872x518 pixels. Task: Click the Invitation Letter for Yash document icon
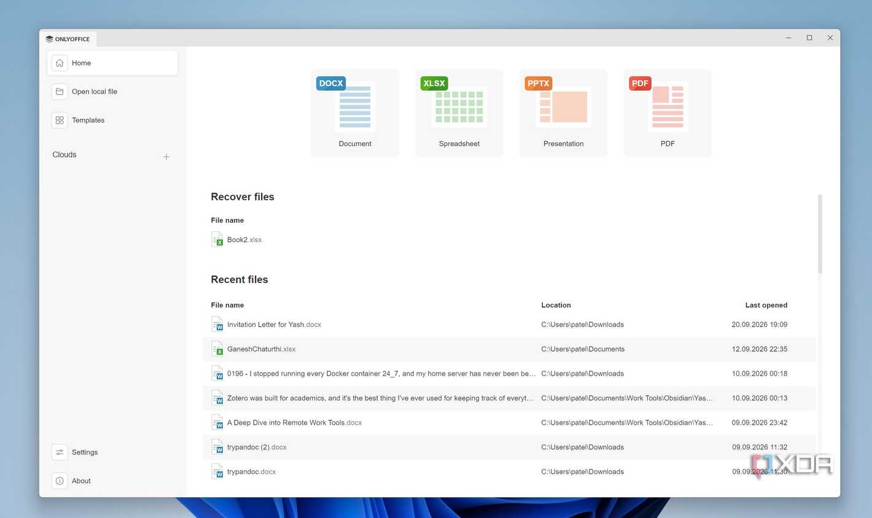(217, 324)
